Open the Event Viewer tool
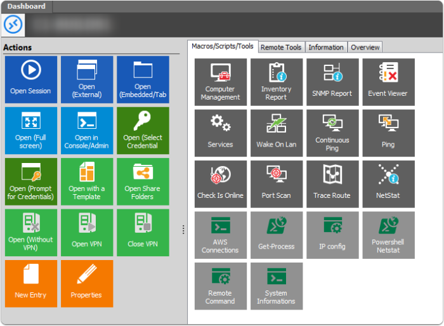This screenshot has height=326, width=444. [x=388, y=82]
